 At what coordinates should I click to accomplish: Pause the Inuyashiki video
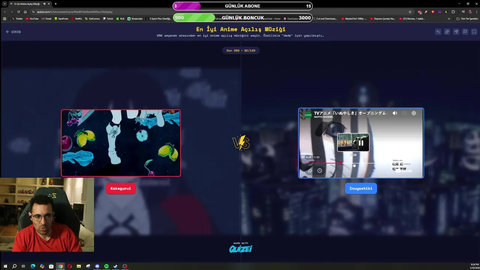pyautogui.click(x=361, y=143)
